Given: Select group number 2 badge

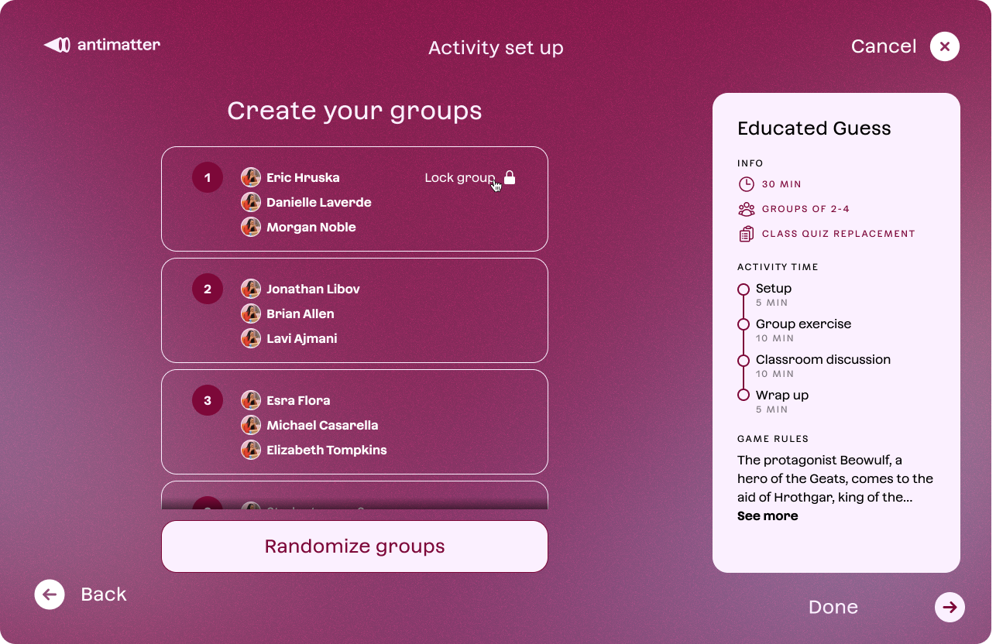Looking at the screenshot, I should (x=208, y=289).
